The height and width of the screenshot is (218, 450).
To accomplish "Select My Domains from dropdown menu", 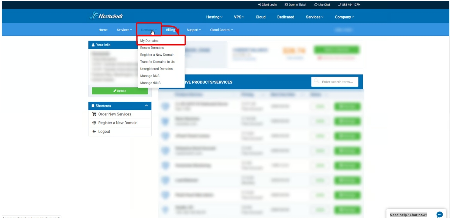I will [x=150, y=41].
